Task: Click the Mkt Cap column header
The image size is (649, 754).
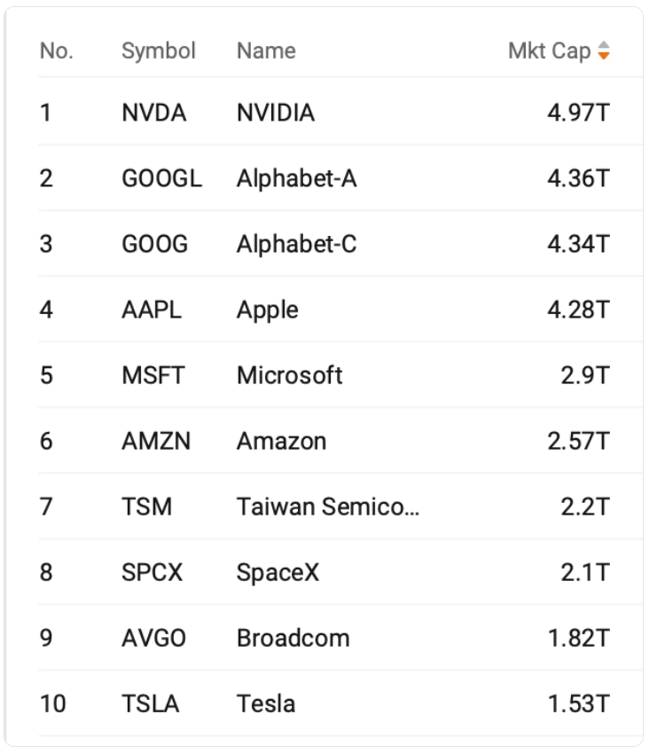Action: 550,51
